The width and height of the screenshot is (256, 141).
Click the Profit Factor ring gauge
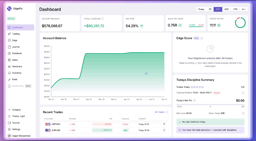click(x=240, y=23)
